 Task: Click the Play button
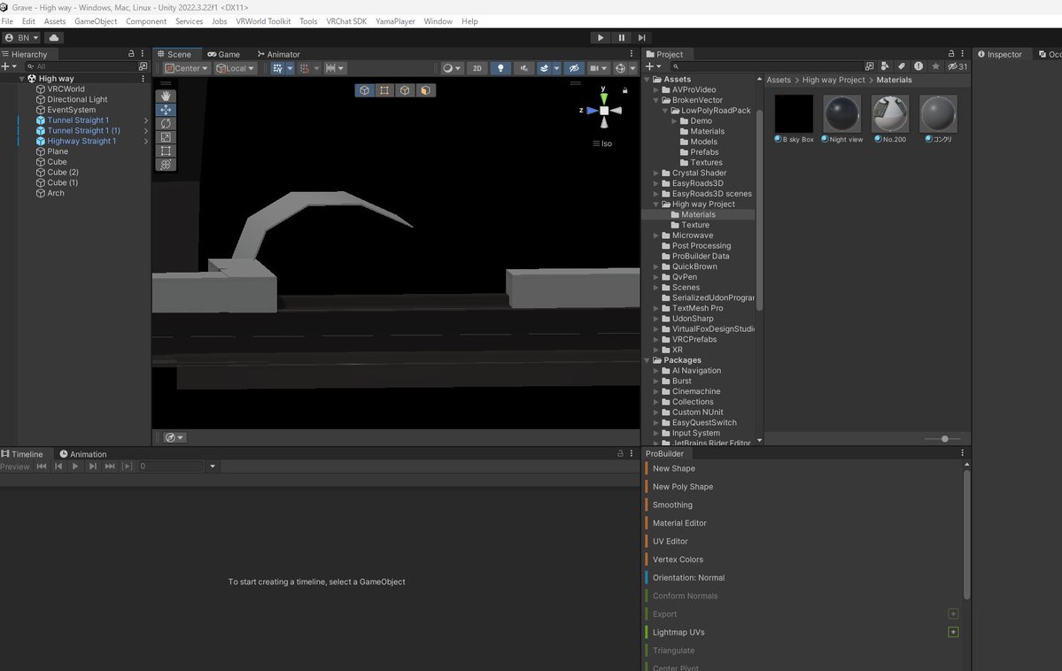tap(600, 38)
